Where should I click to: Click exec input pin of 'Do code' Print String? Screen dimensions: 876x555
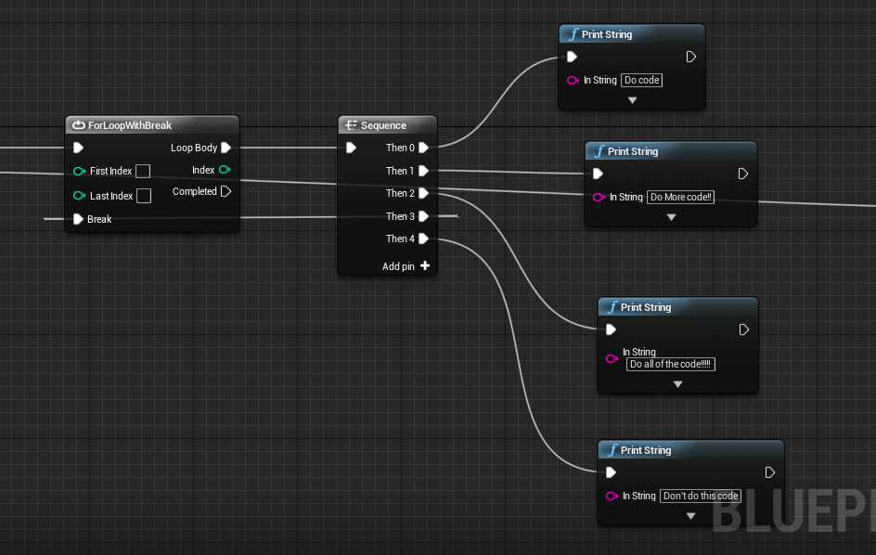pyautogui.click(x=572, y=57)
